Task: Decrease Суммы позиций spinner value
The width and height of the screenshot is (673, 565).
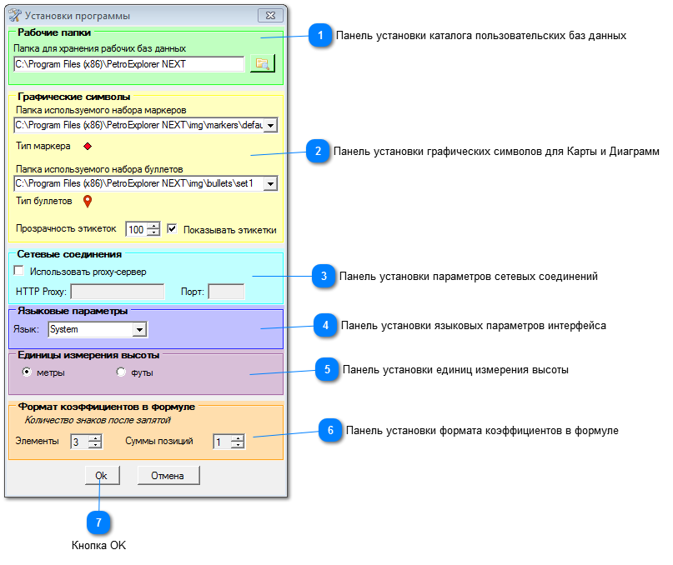Action: click(238, 445)
